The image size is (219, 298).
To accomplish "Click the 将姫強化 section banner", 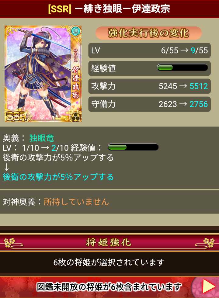I will click(x=109, y=243).
